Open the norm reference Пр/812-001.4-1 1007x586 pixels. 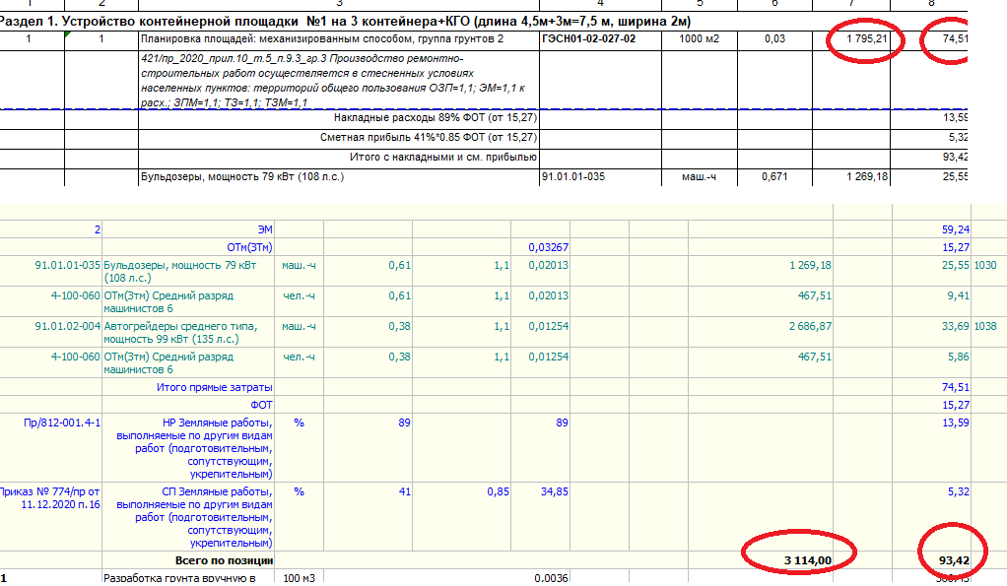click(x=63, y=423)
